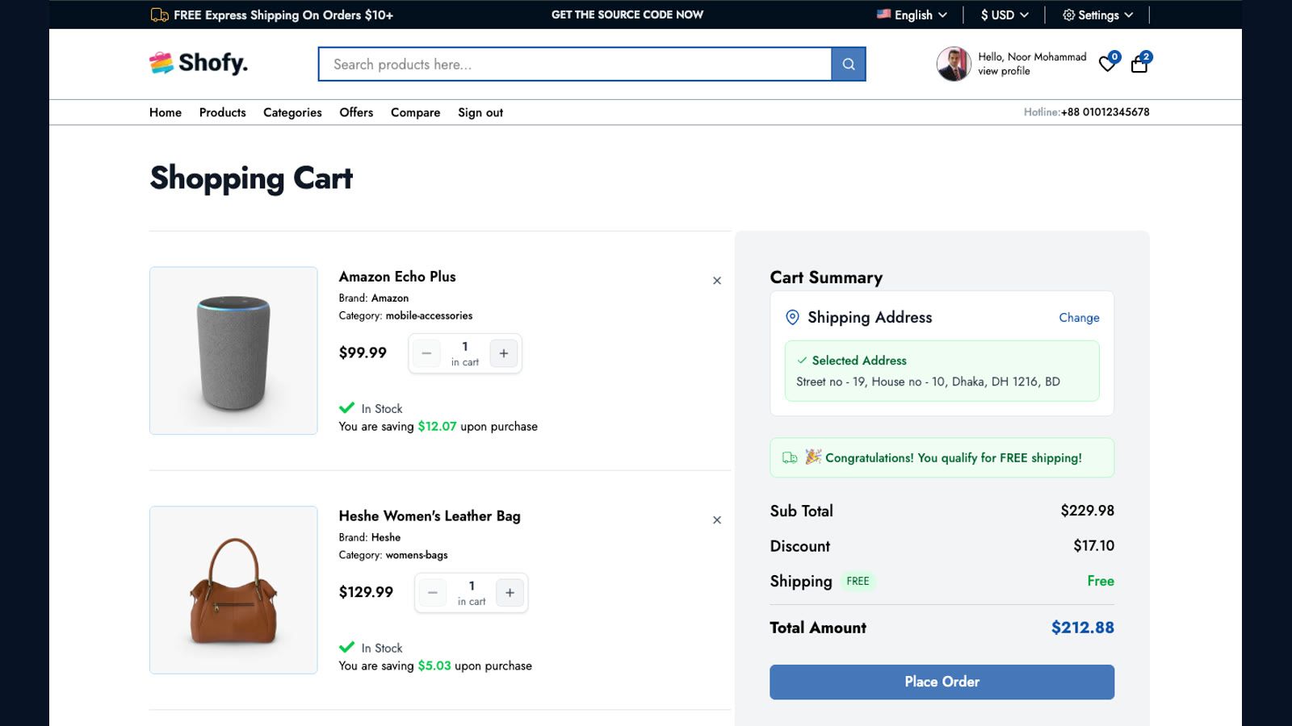Click the shipping address location pin icon
Image resolution: width=1292 pixels, height=726 pixels.
pos(792,318)
